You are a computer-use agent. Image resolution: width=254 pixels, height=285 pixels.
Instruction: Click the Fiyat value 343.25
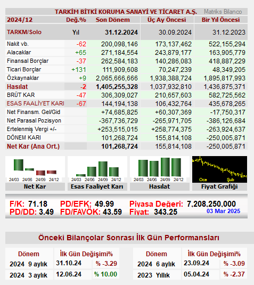[165, 212]
